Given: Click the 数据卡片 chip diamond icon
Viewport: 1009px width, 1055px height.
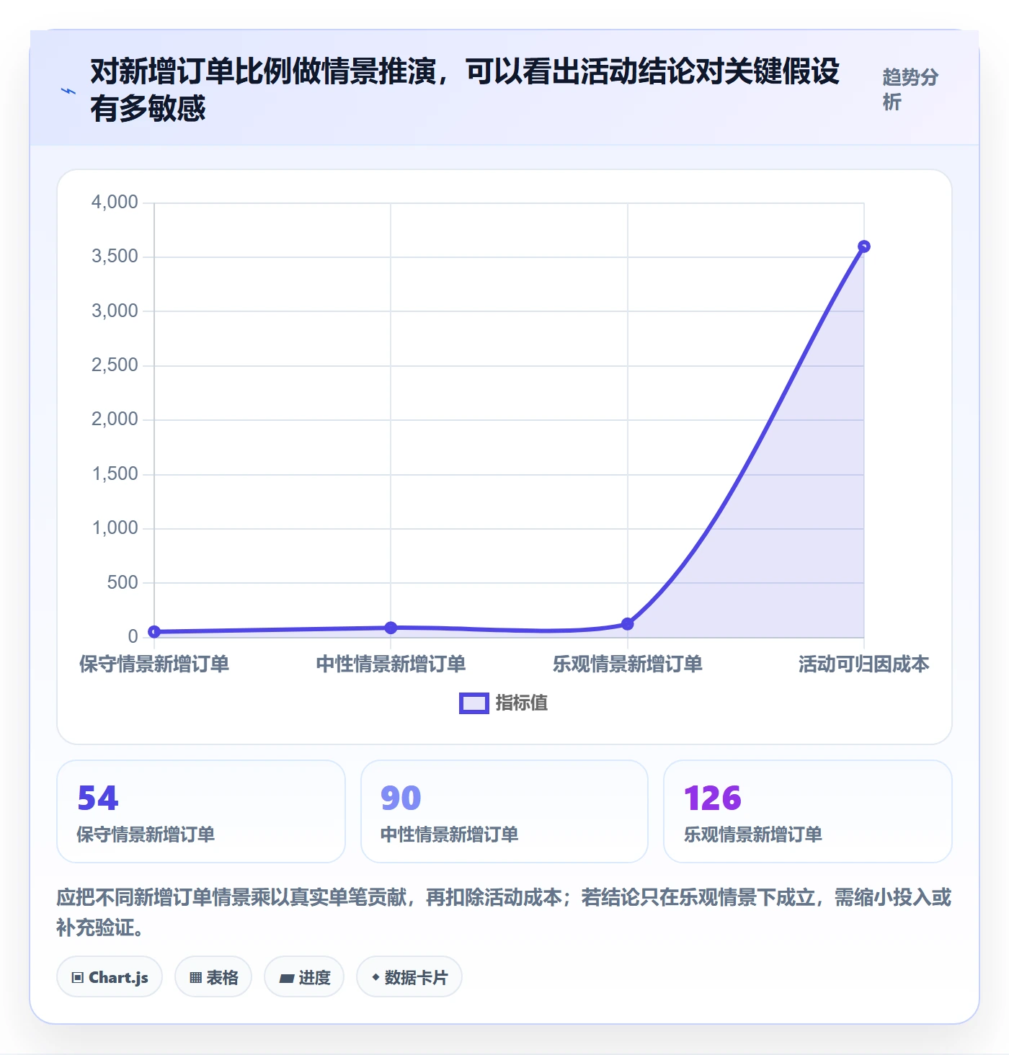Looking at the screenshot, I should 375,977.
